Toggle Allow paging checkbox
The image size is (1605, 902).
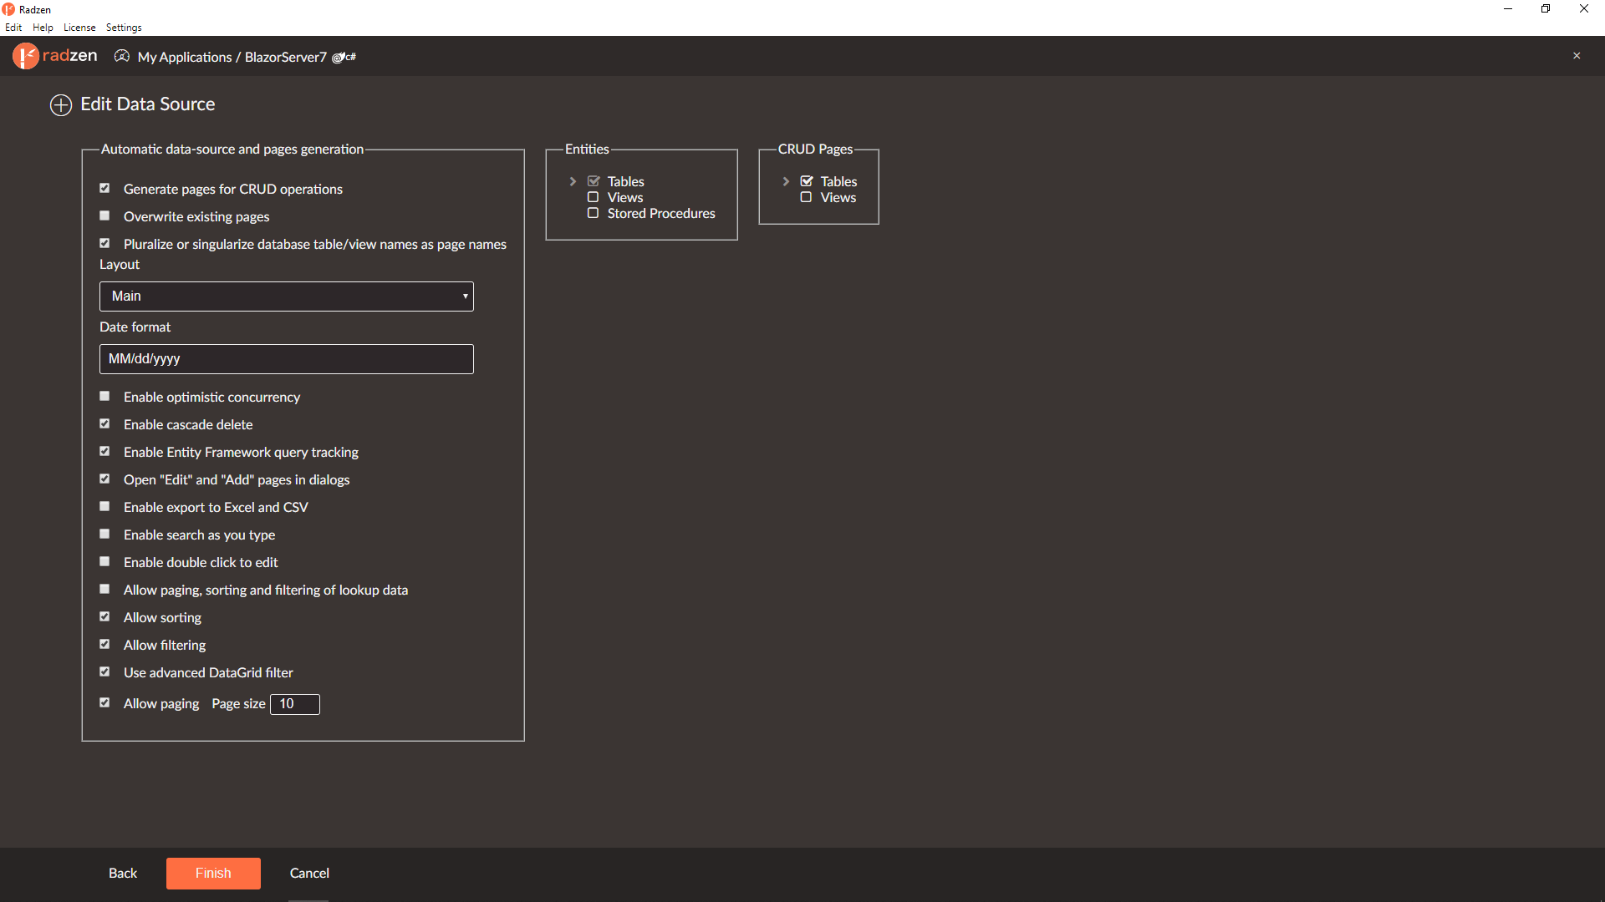[104, 702]
